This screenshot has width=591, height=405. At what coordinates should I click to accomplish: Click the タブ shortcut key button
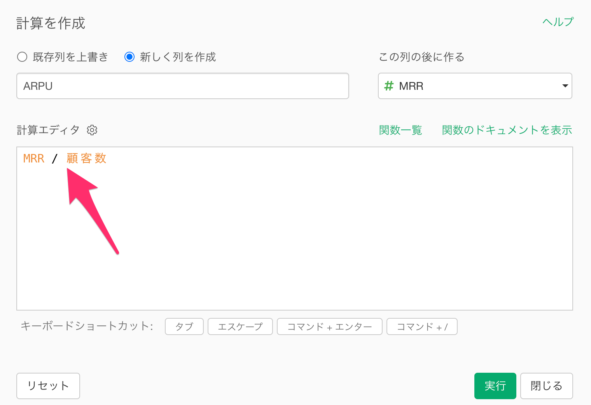[x=184, y=326]
